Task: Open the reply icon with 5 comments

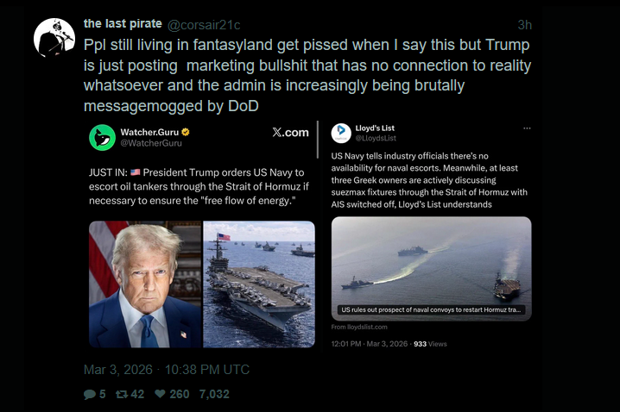Action: pos(90,394)
